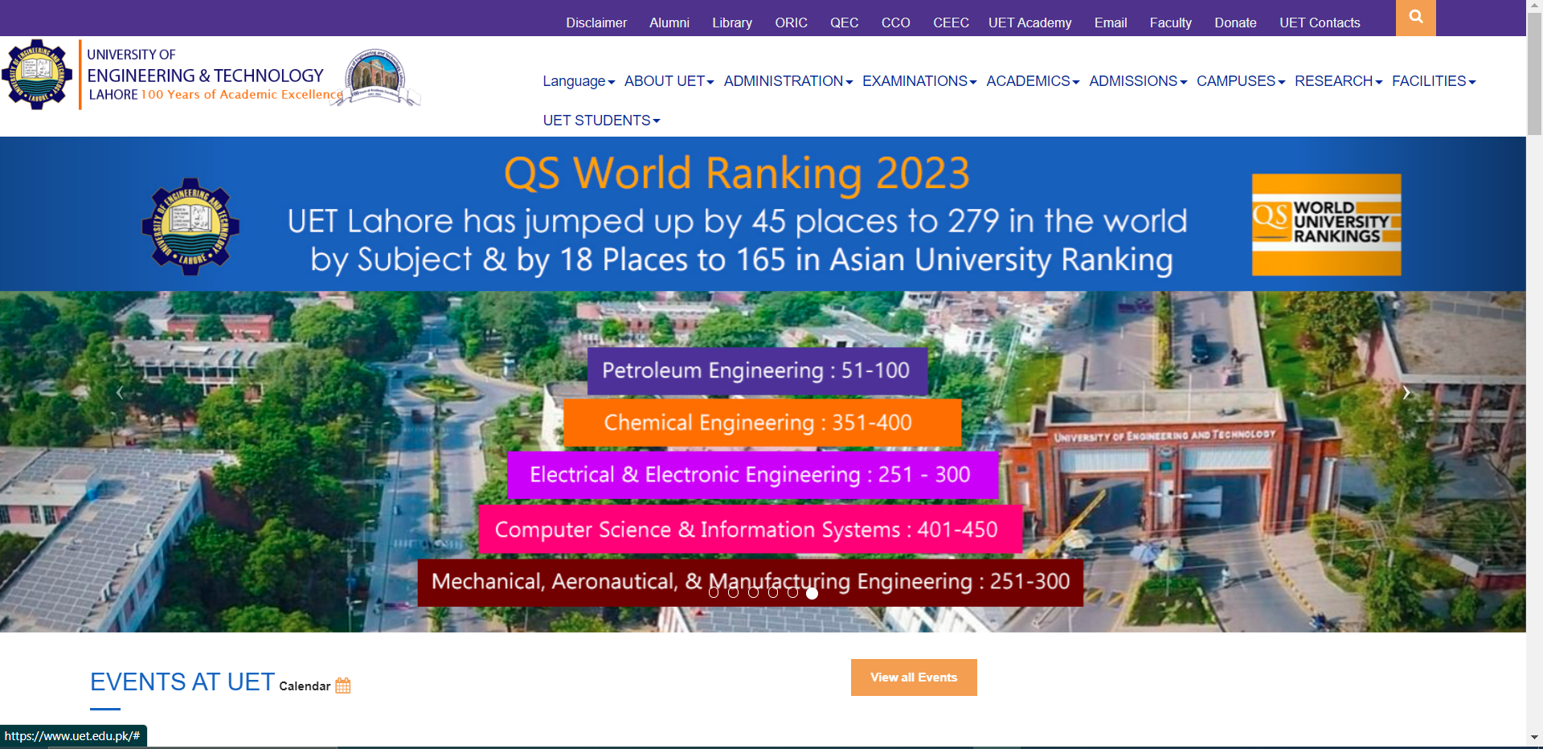Click the Donate link

(x=1234, y=23)
